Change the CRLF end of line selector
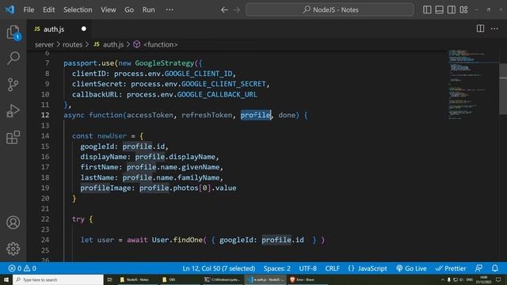The height and width of the screenshot is (285, 507). coord(333,268)
